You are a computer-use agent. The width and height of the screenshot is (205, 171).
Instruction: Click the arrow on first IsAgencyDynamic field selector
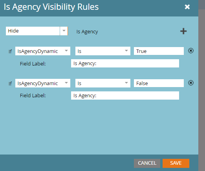(x=66, y=51)
